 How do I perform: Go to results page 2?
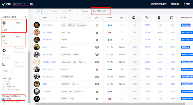45,11
